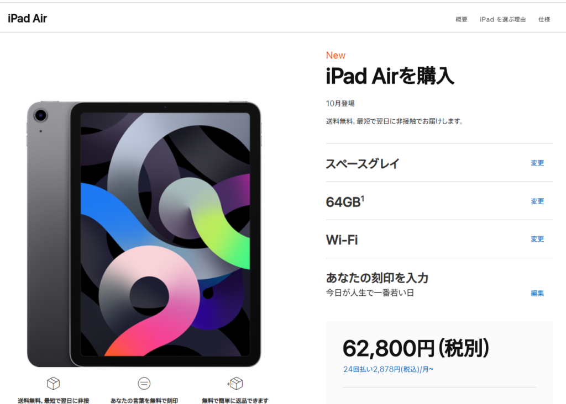Click the iPad Air title in header
Viewport: 566px width, 404px height.
click(28, 18)
